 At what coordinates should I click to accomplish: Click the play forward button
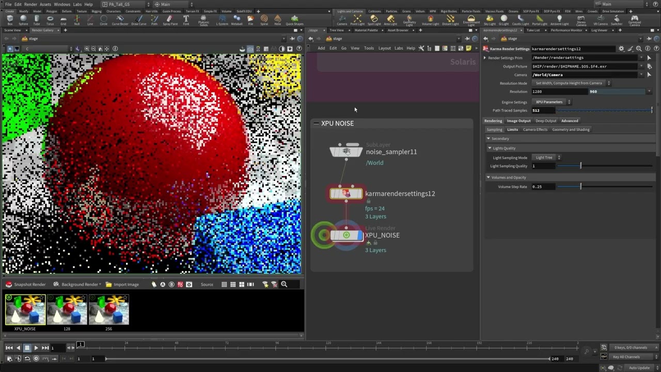tap(36, 348)
